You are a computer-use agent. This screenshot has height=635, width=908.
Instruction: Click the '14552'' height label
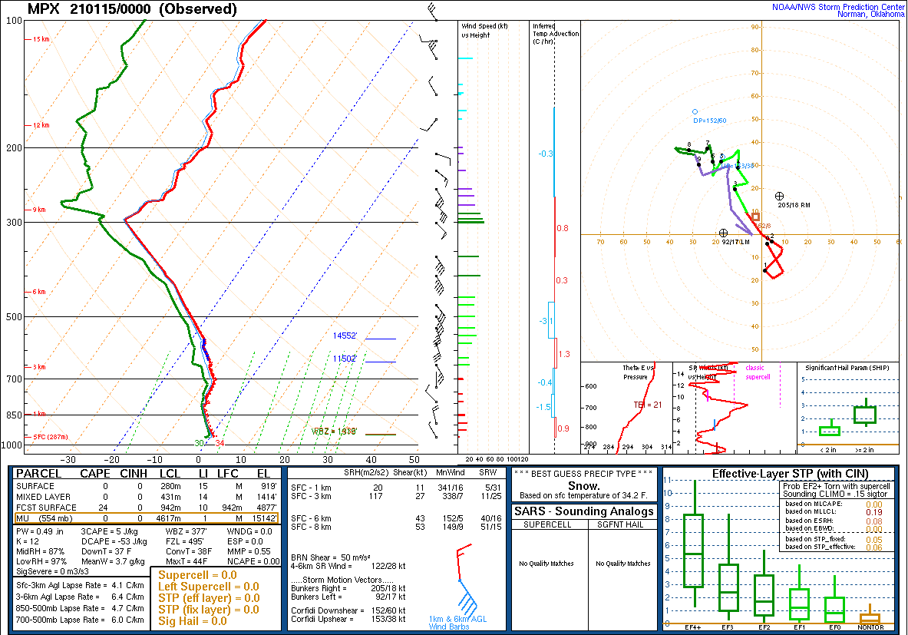[345, 336]
